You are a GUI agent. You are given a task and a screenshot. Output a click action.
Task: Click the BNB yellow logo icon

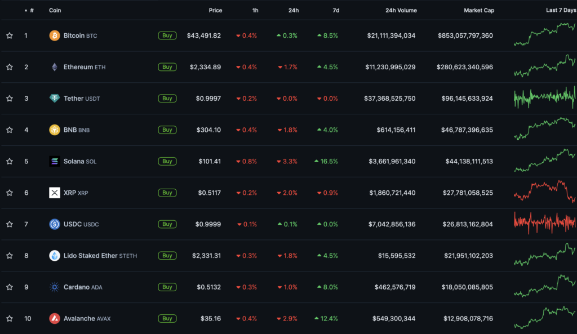55,130
